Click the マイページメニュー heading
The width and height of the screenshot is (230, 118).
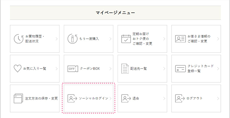pyautogui.click(x=115, y=13)
